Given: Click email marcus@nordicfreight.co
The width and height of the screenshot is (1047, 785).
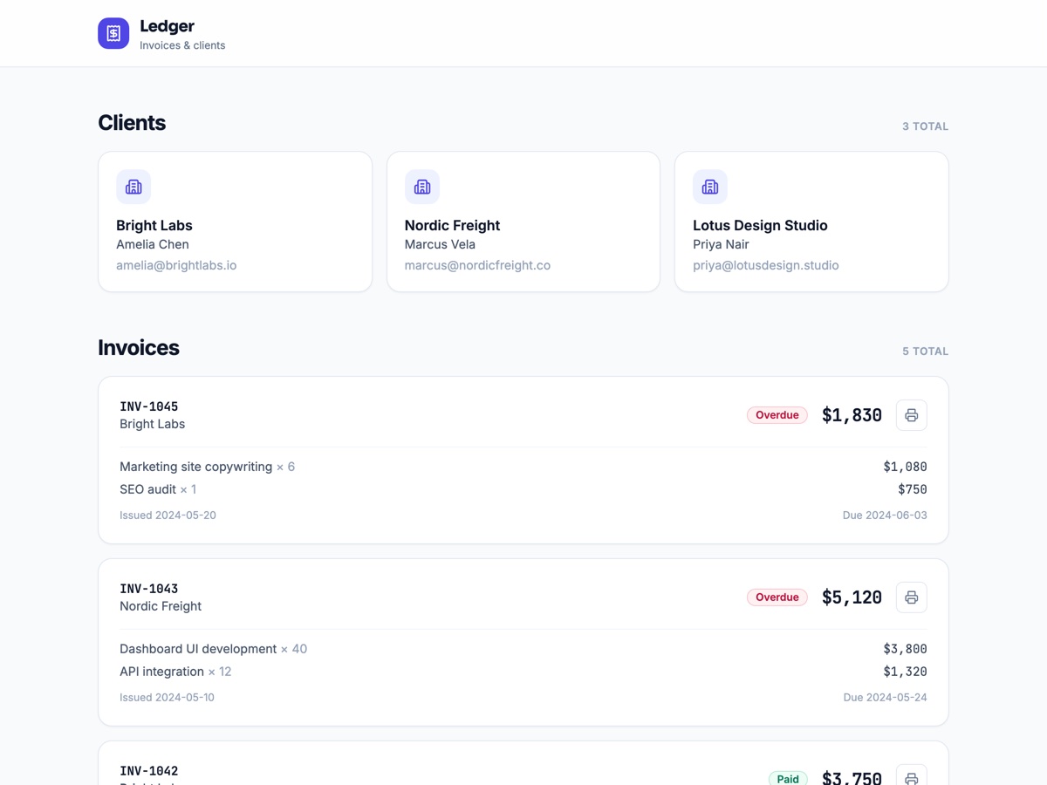Looking at the screenshot, I should click(477, 265).
